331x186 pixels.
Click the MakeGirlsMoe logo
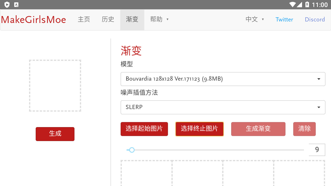tap(33, 20)
